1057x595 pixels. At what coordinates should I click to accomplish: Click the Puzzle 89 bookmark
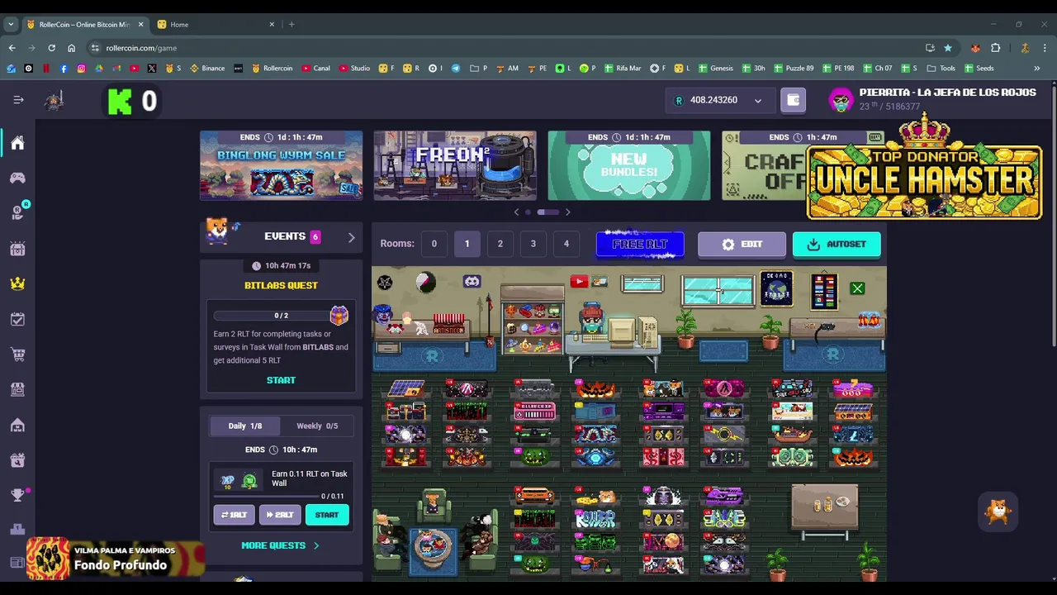(x=793, y=68)
